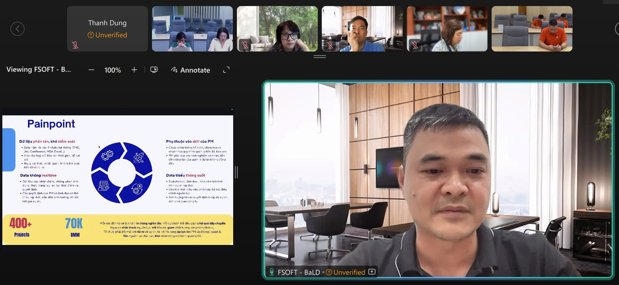Click muted mic icon on Thanh Dung tile

[x=75, y=45]
